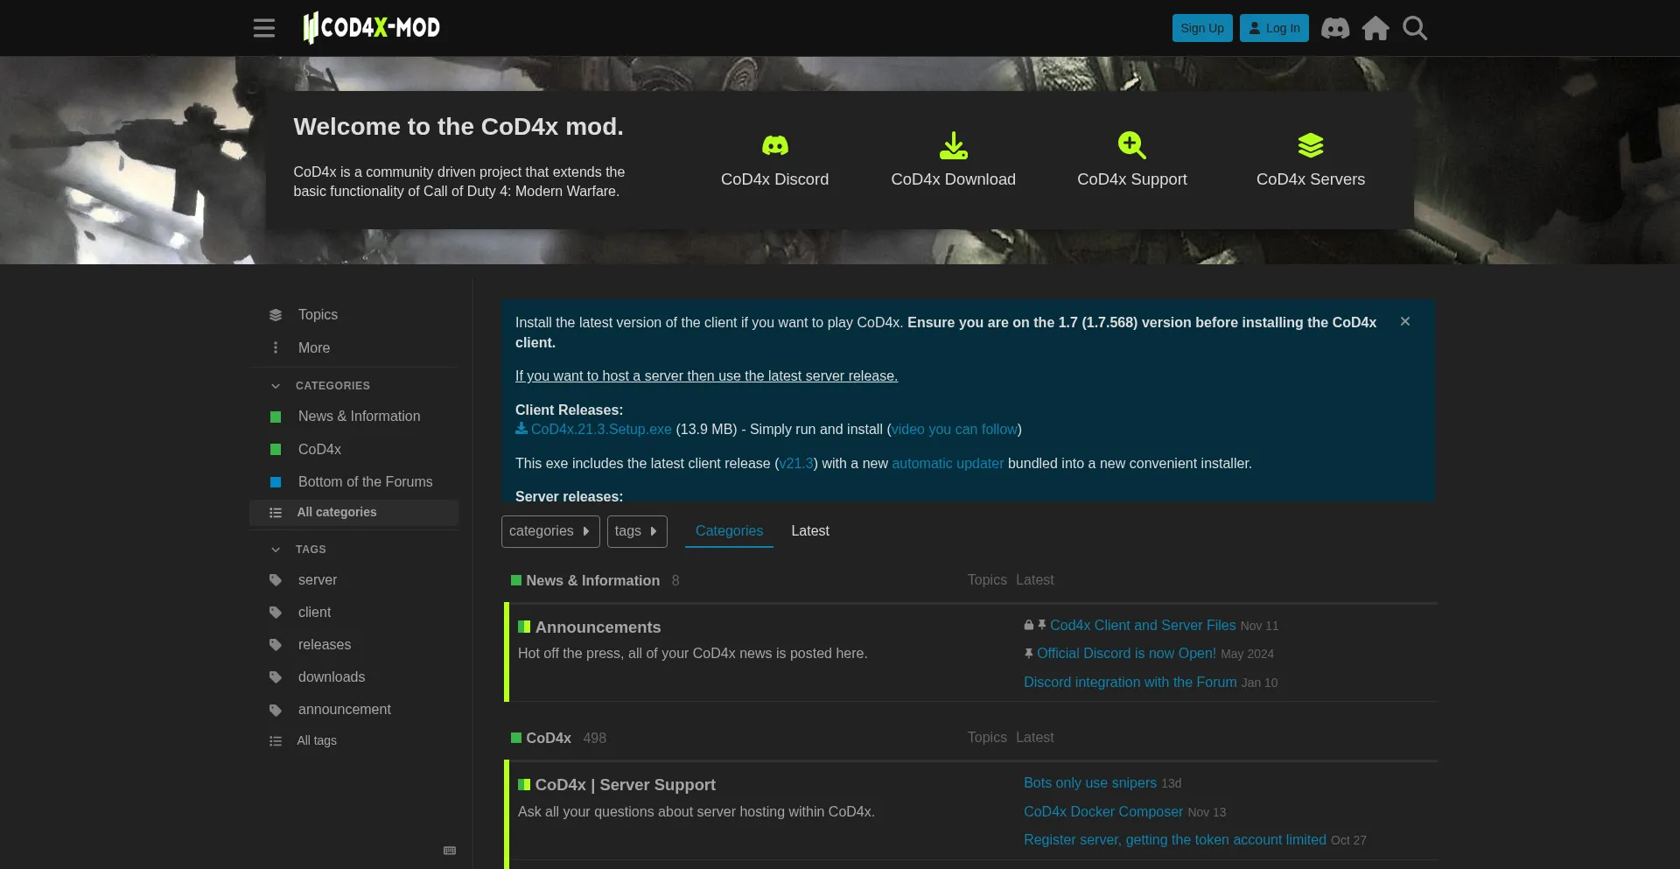Image resolution: width=1680 pixels, height=869 pixels.
Task: Download CoD4x.21.3.Setup.exe via its link
Action: pos(601,430)
